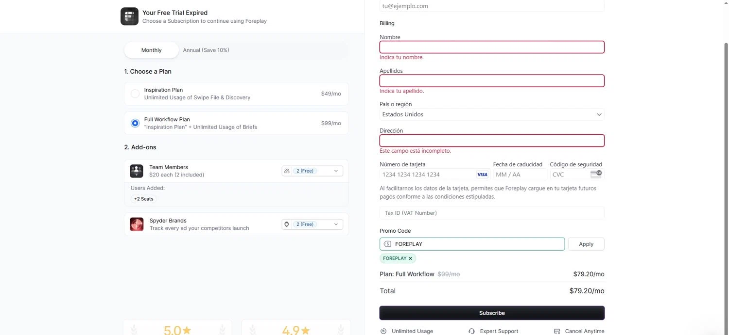Click the 5.0 star rating card
This screenshot has height=335, width=729.
tap(177, 327)
